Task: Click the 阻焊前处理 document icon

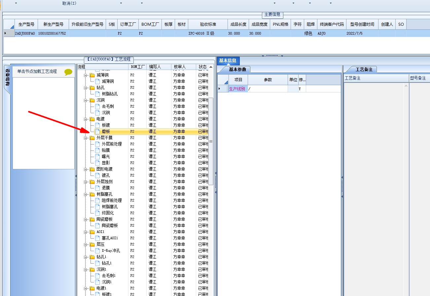Action: [97, 201]
